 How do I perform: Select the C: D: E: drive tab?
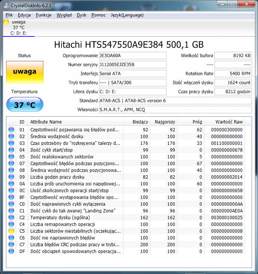(x=19, y=27)
